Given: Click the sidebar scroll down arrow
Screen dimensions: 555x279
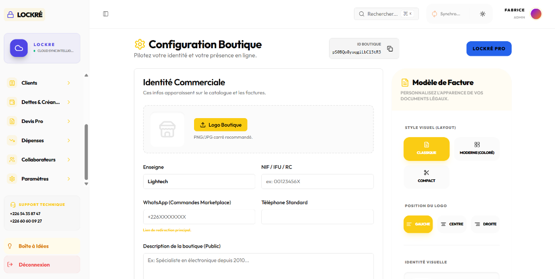Looking at the screenshot, I should point(86,184).
